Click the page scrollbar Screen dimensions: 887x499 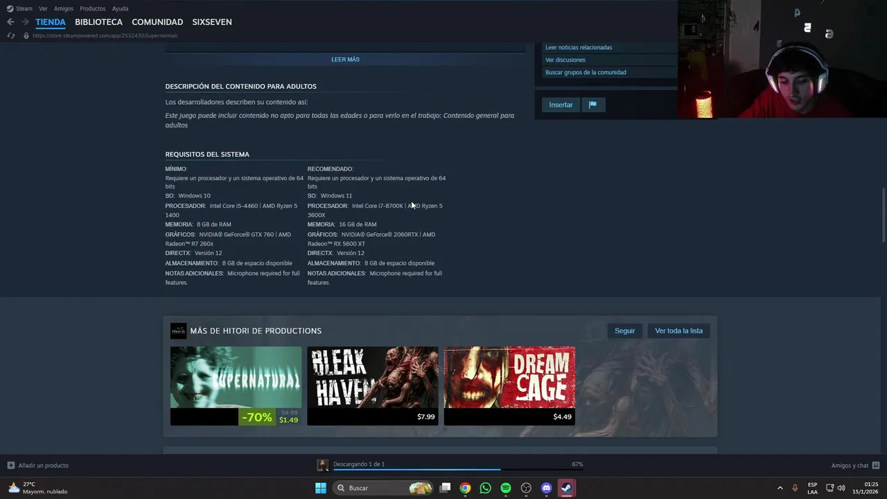click(883, 215)
